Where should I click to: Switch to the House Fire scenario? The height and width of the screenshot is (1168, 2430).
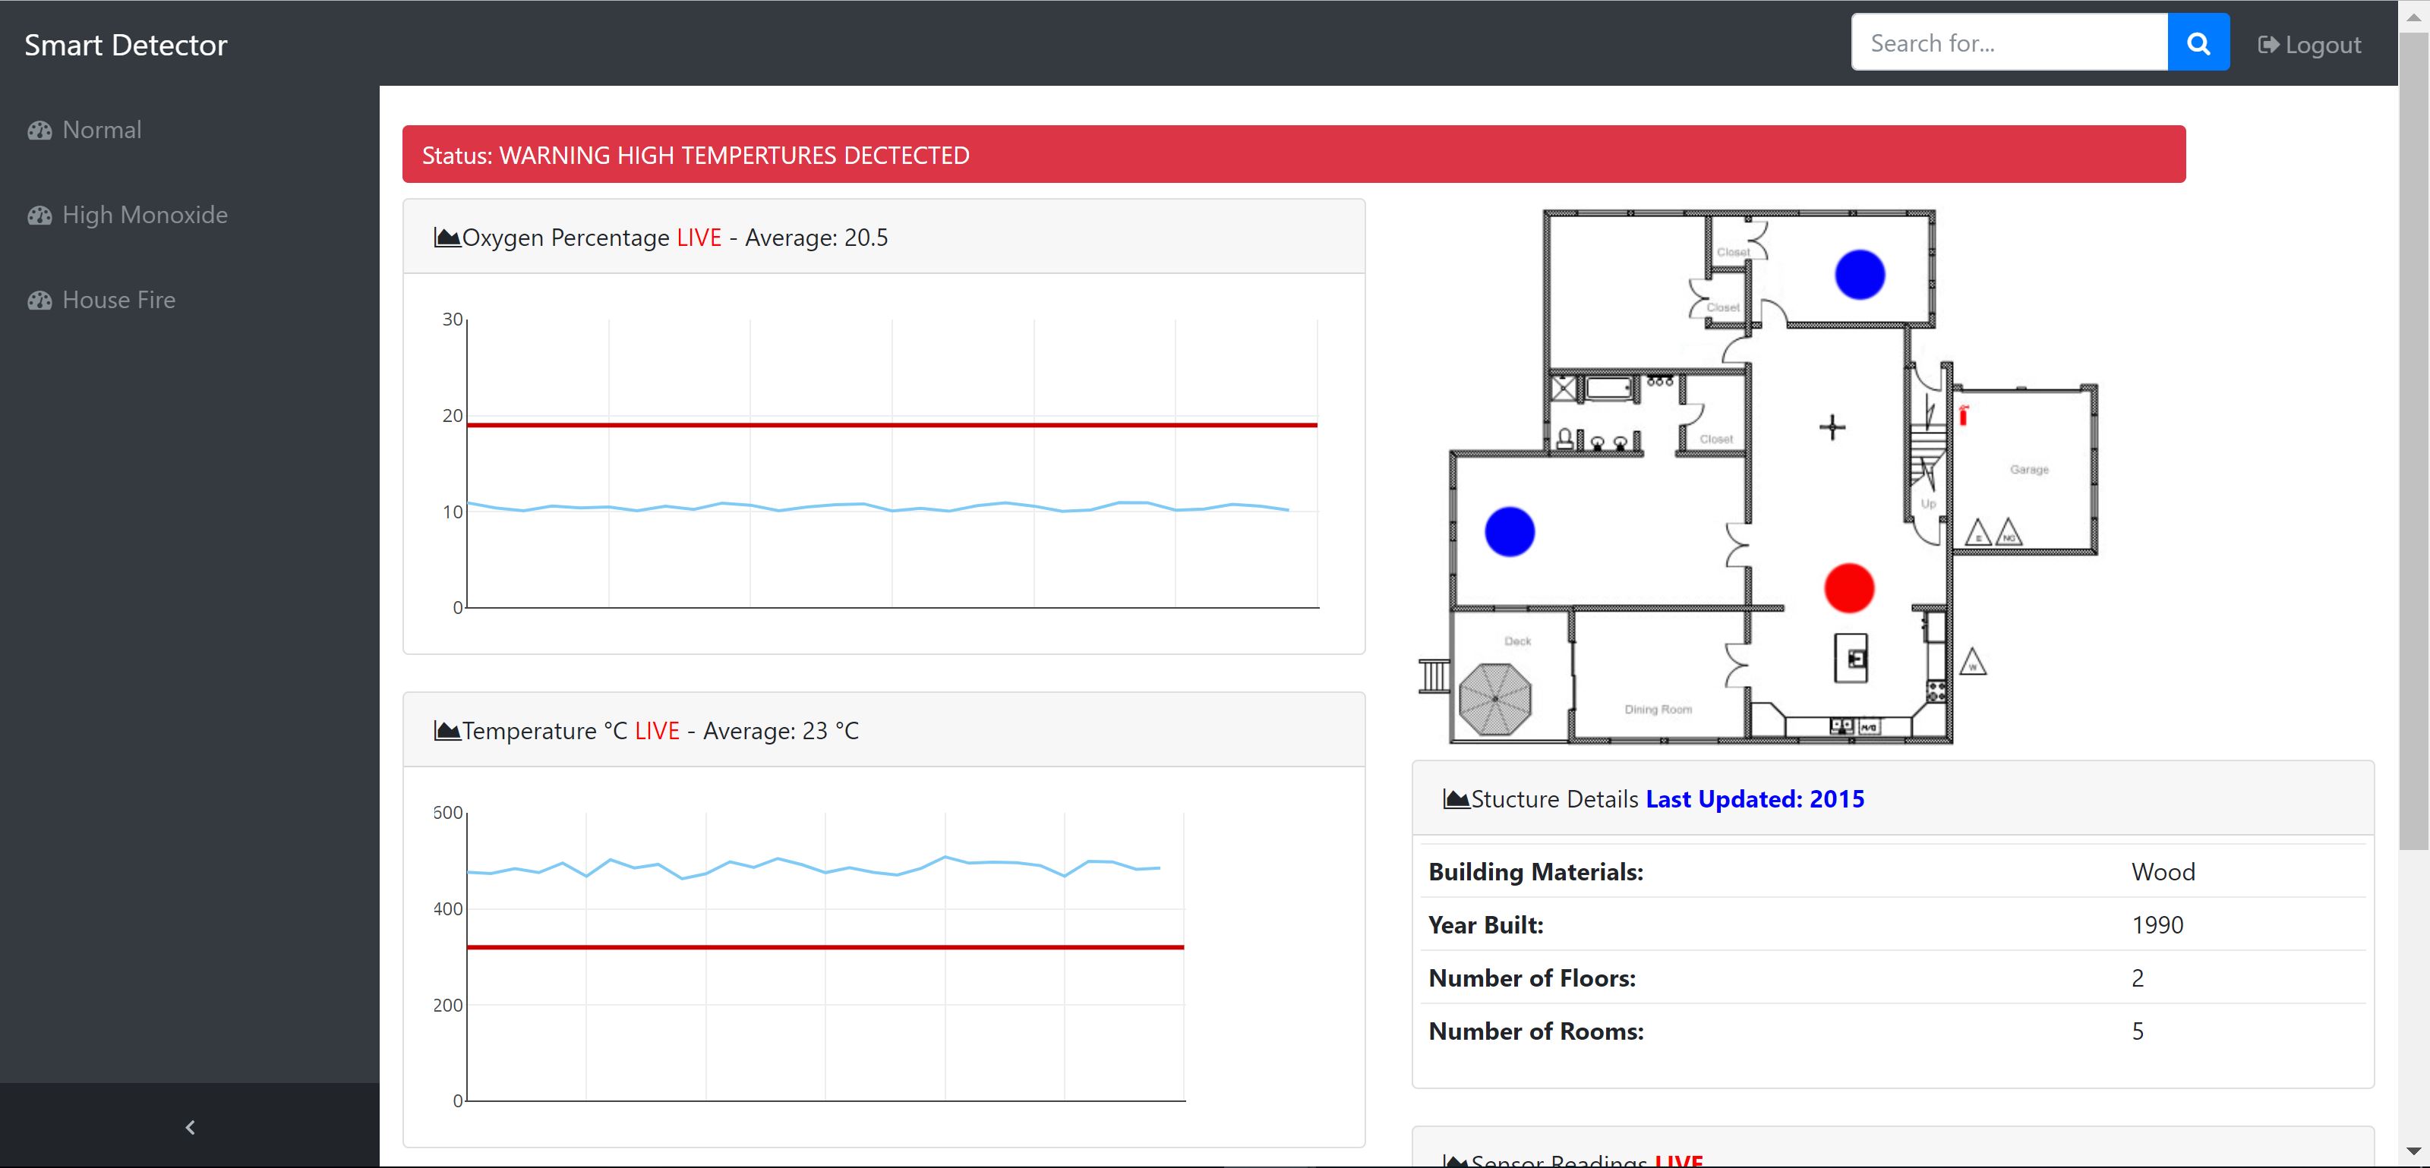119,300
